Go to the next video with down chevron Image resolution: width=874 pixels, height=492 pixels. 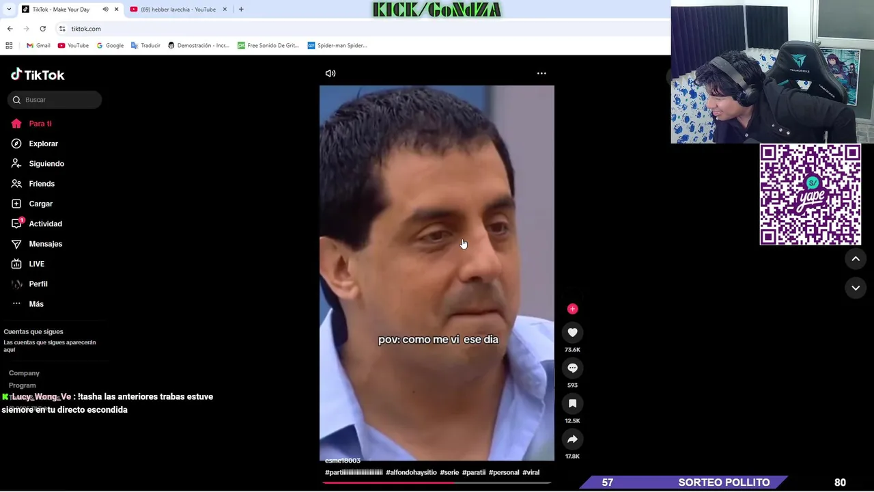tap(856, 288)
